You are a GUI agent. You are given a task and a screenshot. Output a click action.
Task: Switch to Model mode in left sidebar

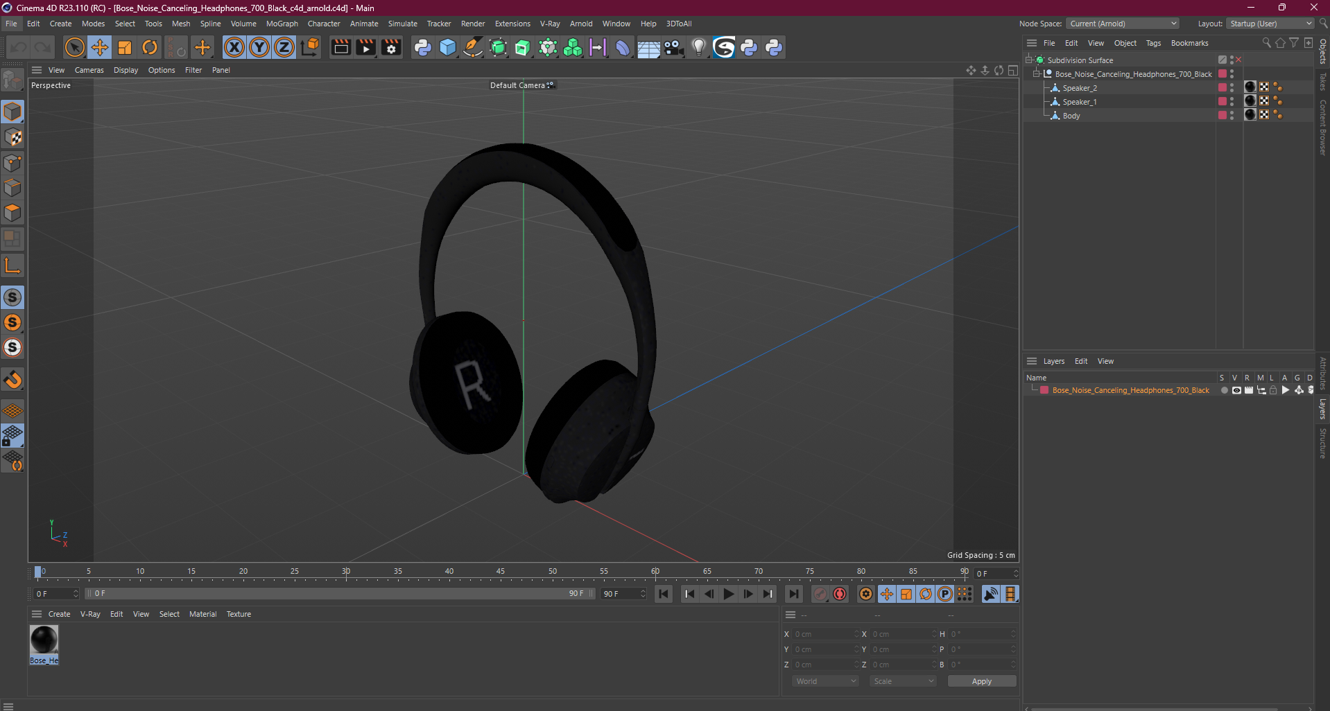(x=12, y=112)
